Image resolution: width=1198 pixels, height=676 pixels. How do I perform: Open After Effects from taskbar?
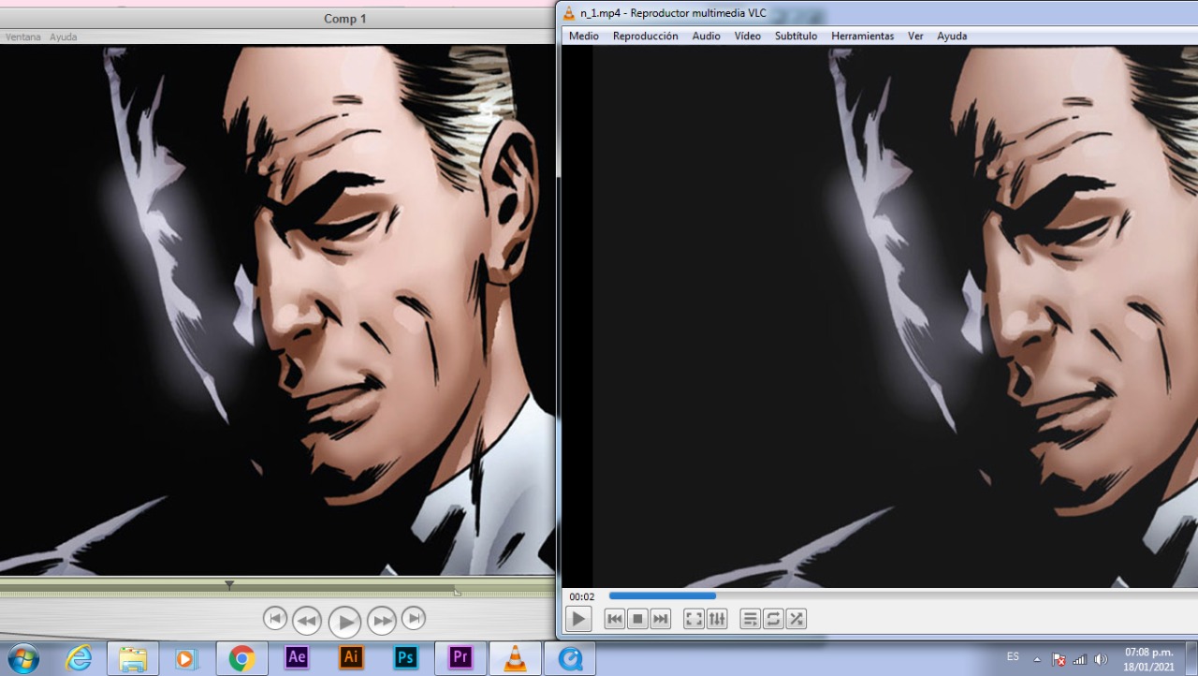point(297,657)
